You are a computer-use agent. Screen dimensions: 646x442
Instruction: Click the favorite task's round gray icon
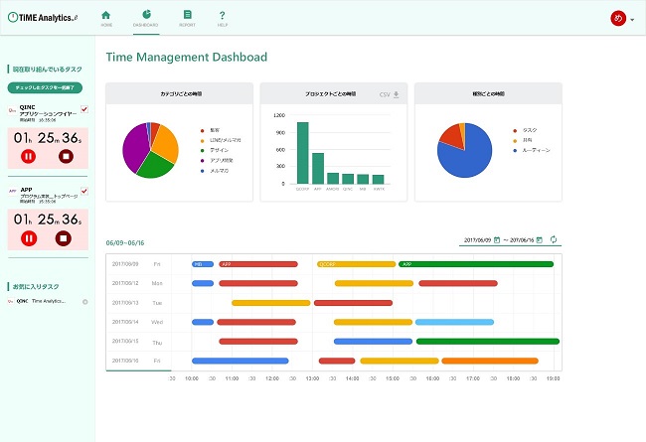[85, 302]
